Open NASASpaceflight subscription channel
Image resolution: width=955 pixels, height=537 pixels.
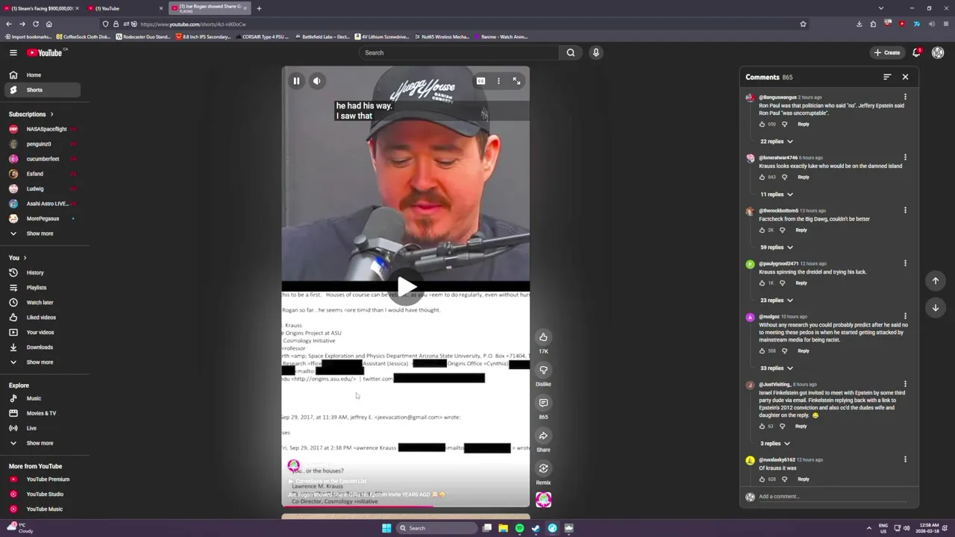tap(43, 129)
